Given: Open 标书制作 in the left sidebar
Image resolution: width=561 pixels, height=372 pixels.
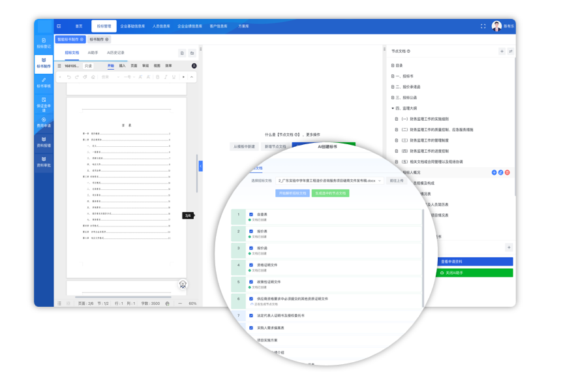Looking at the screenshot, I should (44, 63).
